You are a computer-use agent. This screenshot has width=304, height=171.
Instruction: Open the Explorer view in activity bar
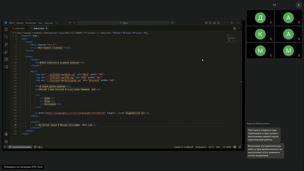tap(6, 29)
